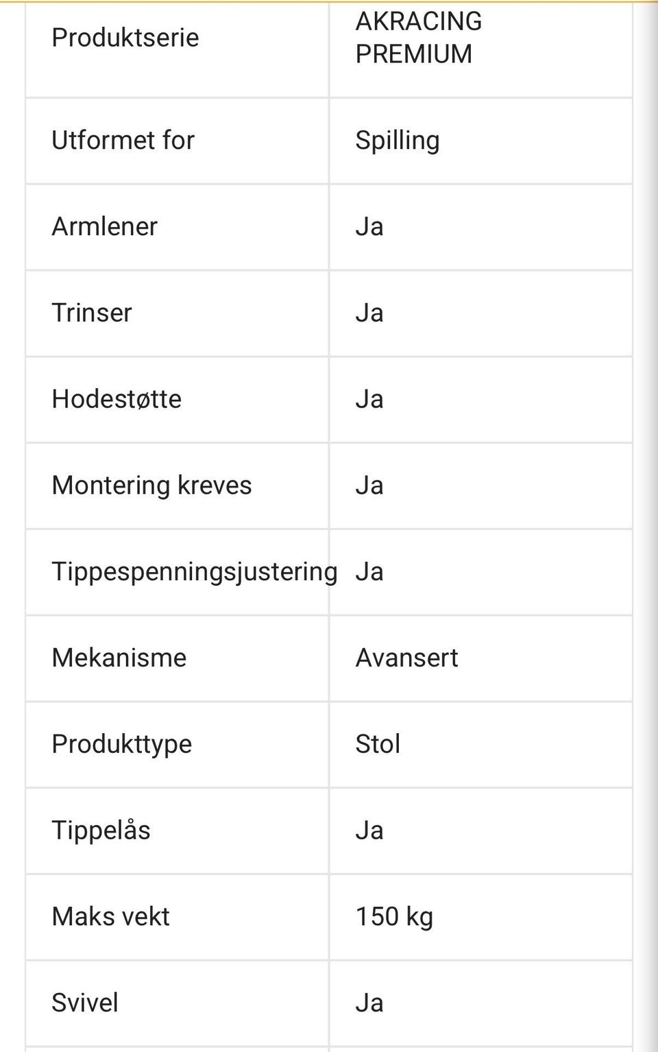Click the Armlener row label

(x=105, y=227)
